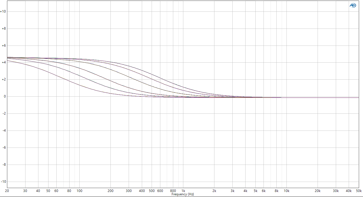
Task: Select the 20k frequency tick label
Action: point(318,191)
